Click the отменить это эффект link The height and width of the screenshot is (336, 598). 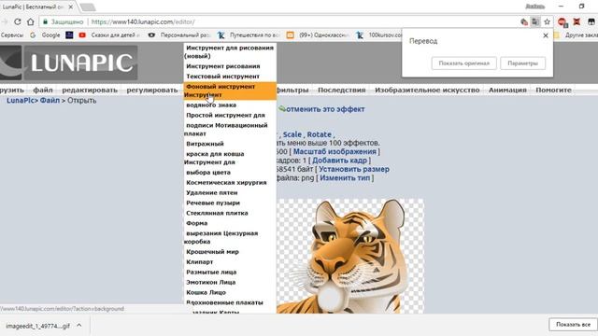[x=325, y=109]
